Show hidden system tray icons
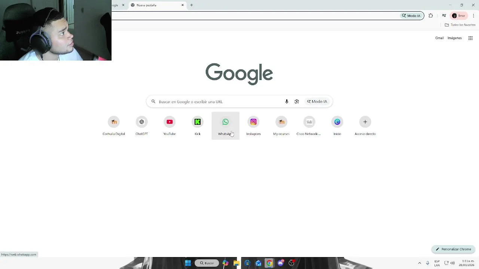The image size is (479, 269). tap(419, 263)
